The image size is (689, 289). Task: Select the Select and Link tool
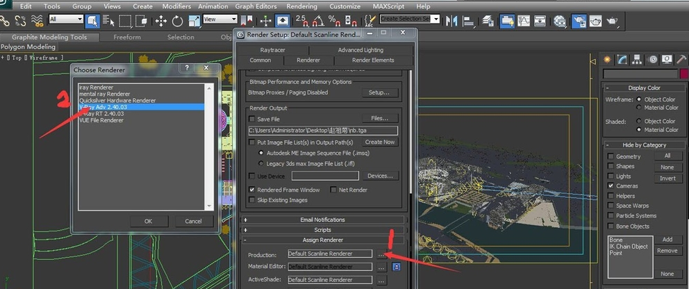coord(6,20)
